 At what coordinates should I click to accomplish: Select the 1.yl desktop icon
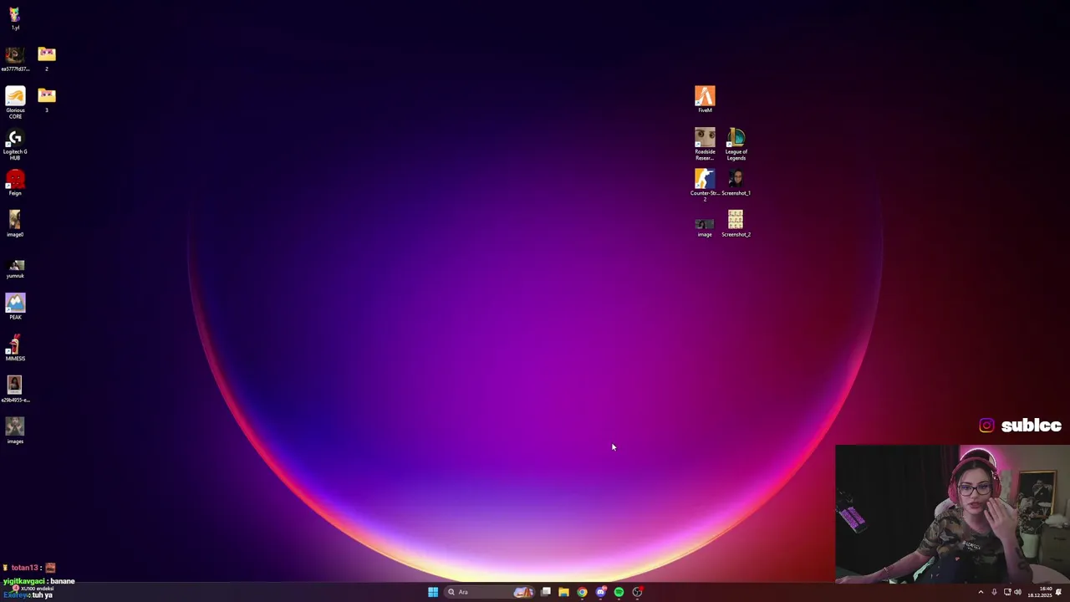point(15,18)
